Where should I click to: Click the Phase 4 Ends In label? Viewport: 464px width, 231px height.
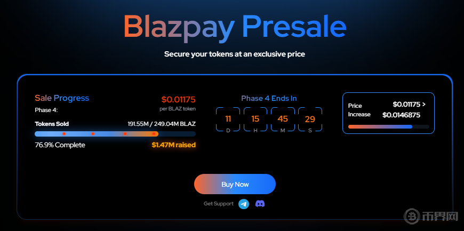269,98
